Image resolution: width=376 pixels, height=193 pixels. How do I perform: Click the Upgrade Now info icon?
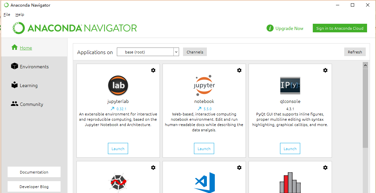270,28
